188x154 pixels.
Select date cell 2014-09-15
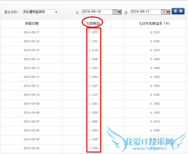point(32,50)
